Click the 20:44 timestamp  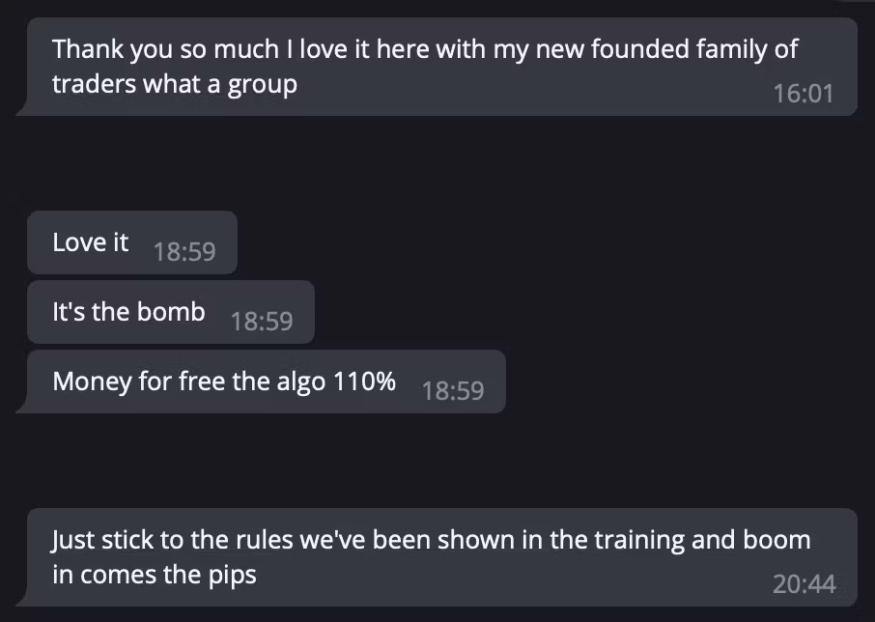tap(804, 583)
